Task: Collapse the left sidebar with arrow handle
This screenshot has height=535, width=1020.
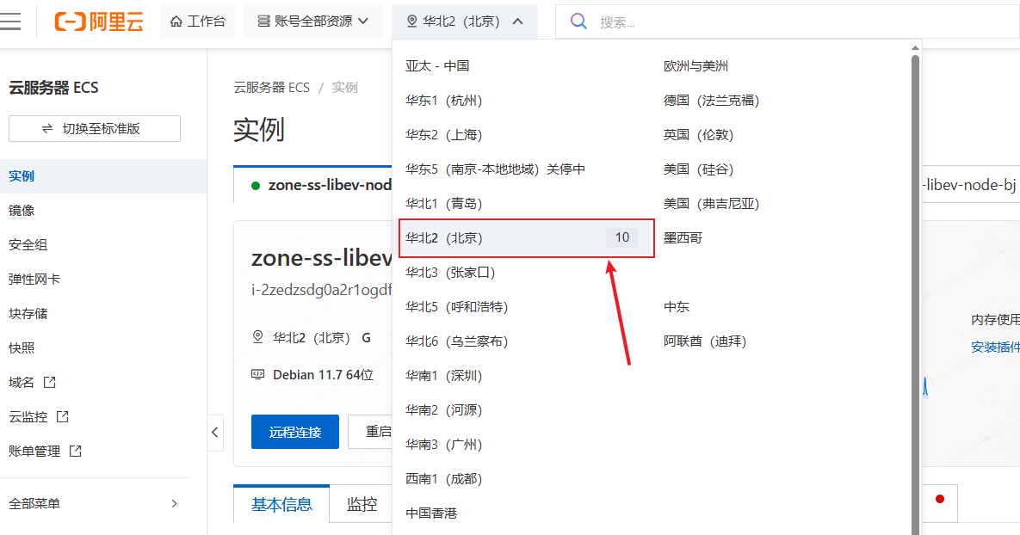Action: [x=215, y=432]
